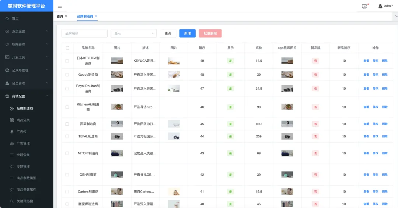
Task: Check the Royal Doulton制造商 row checkbox
Action: 67,89
